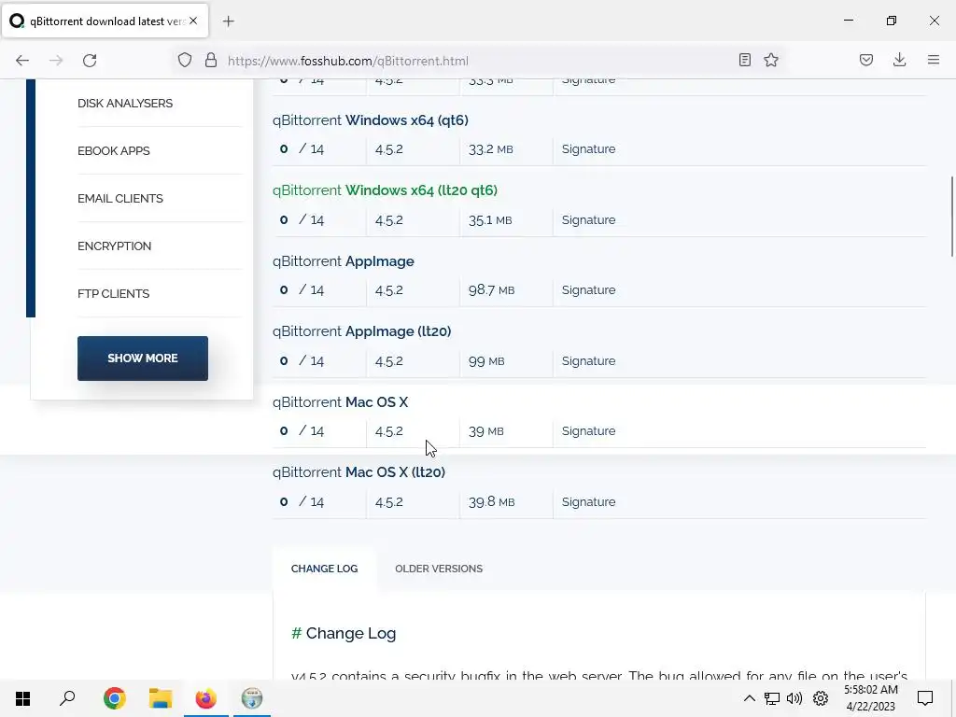
Task: Open the Windows Start menu
Action: tap(23, 698)
